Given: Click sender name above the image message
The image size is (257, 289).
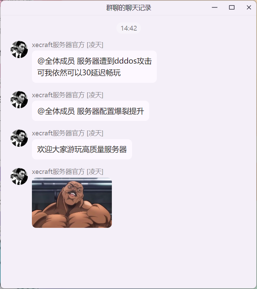Looking at the screenshot, I should (67, 172).
